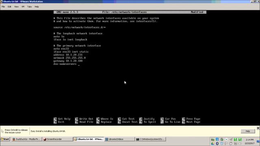Click the 'auto lo' line
The width and height of the screenshot is (260, 146).
tap(58, 36)
